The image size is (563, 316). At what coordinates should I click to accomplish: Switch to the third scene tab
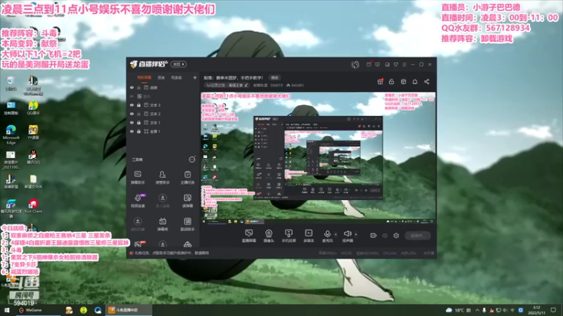pyautogui.click(x=177, y=77)
